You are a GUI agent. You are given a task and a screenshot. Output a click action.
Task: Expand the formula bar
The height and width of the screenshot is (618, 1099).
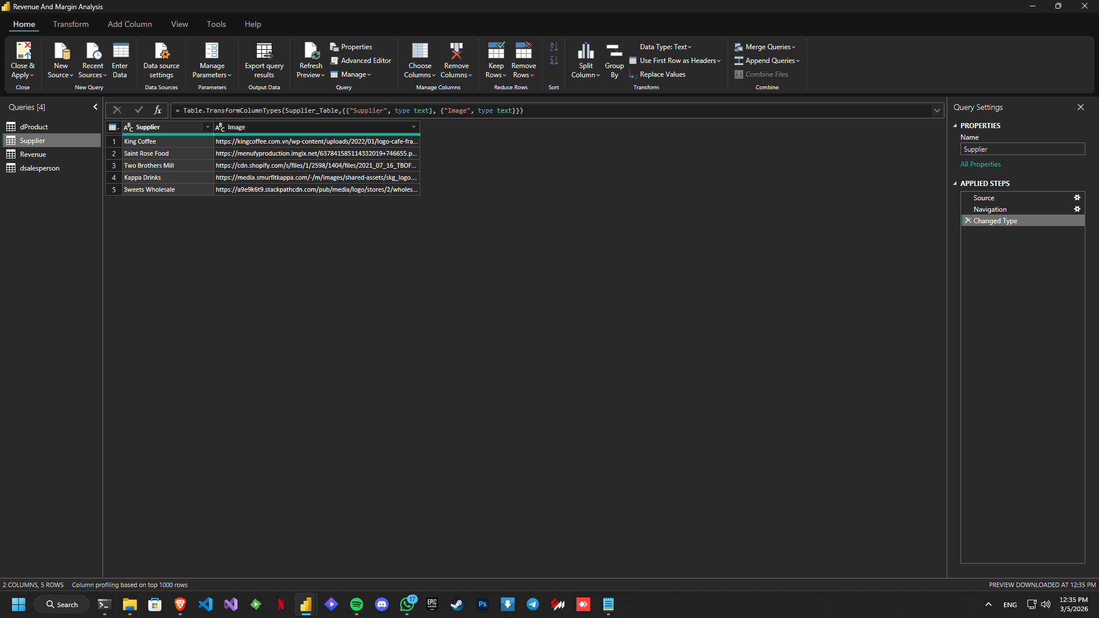937,110
